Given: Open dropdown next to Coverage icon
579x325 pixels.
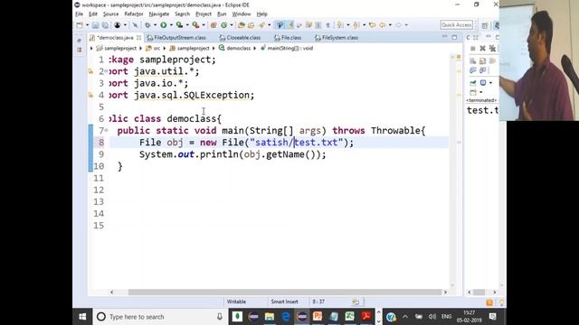Looking at the screenshot, I should pos(187,25).
